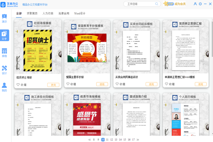The height and width of the screenshot is (142, 213).
Task: Go to page 16
Action: point(129,140)
